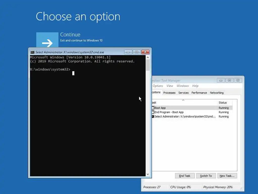Click the Continue arrow tile
The image size is (258, 194).
click(x=47, y=40)
